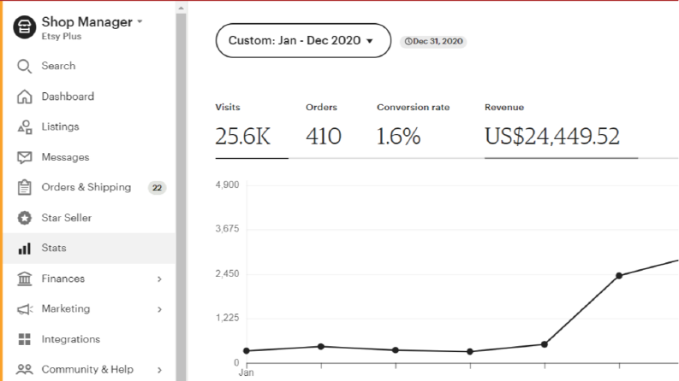The image size is (679, 381).
Task: Click the 3,675 axis label
Action: [x=228, y=229]
